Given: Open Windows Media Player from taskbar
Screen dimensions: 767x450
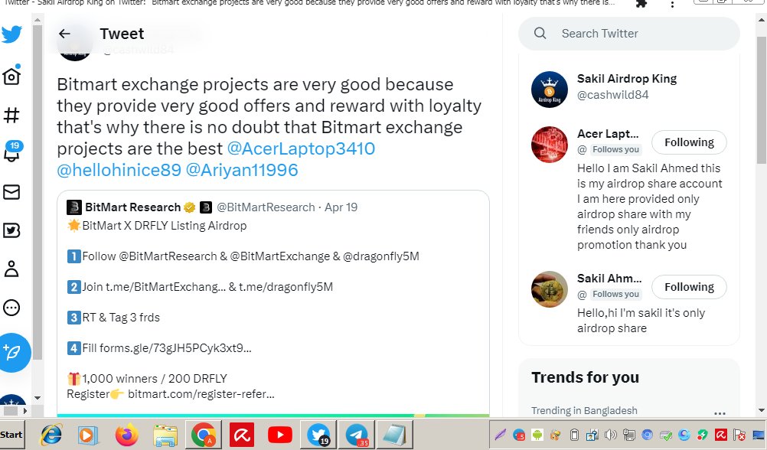Looking at the screenshot, I should pyautogui.click(x=88, y=435).
